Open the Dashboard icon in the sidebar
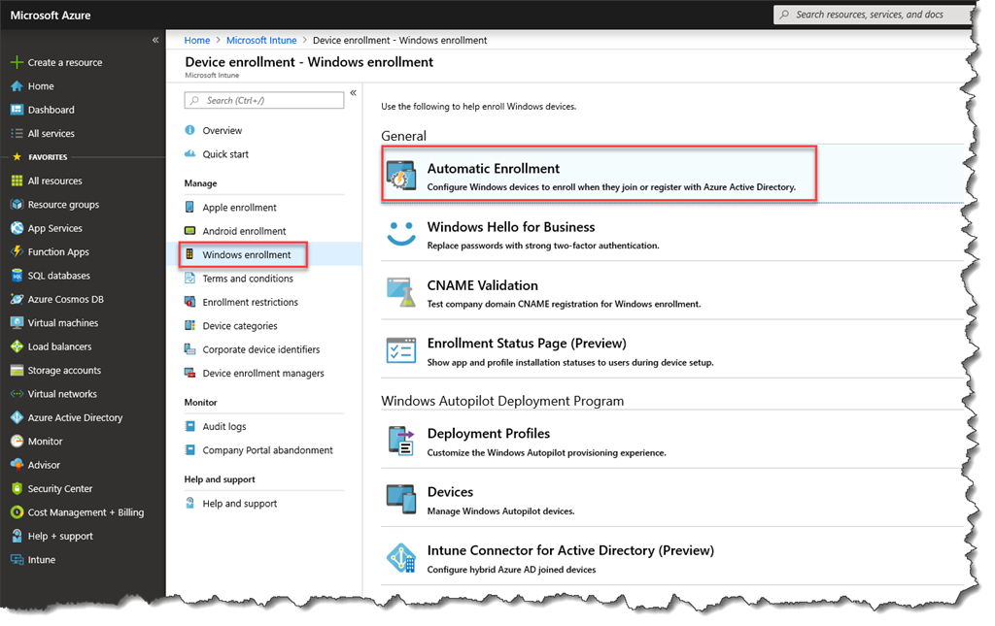The width and height of the screenshot is (995, 626). pos(17,110)
